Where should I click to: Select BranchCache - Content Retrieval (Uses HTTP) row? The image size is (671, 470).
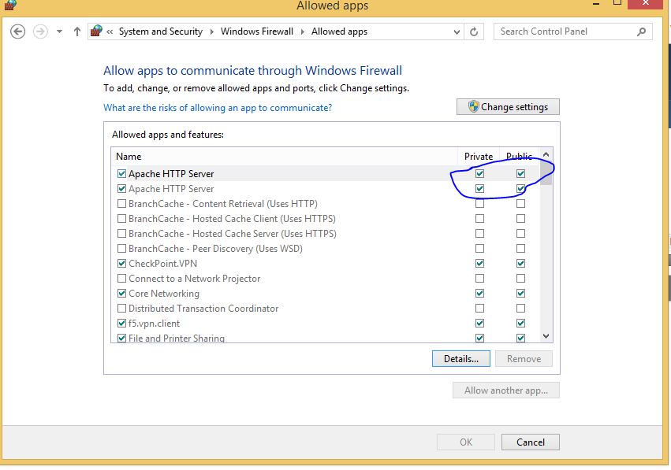(326, 204)
